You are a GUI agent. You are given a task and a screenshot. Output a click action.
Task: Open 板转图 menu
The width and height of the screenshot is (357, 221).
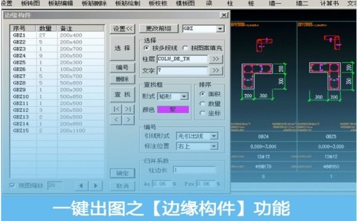[30, 3]
